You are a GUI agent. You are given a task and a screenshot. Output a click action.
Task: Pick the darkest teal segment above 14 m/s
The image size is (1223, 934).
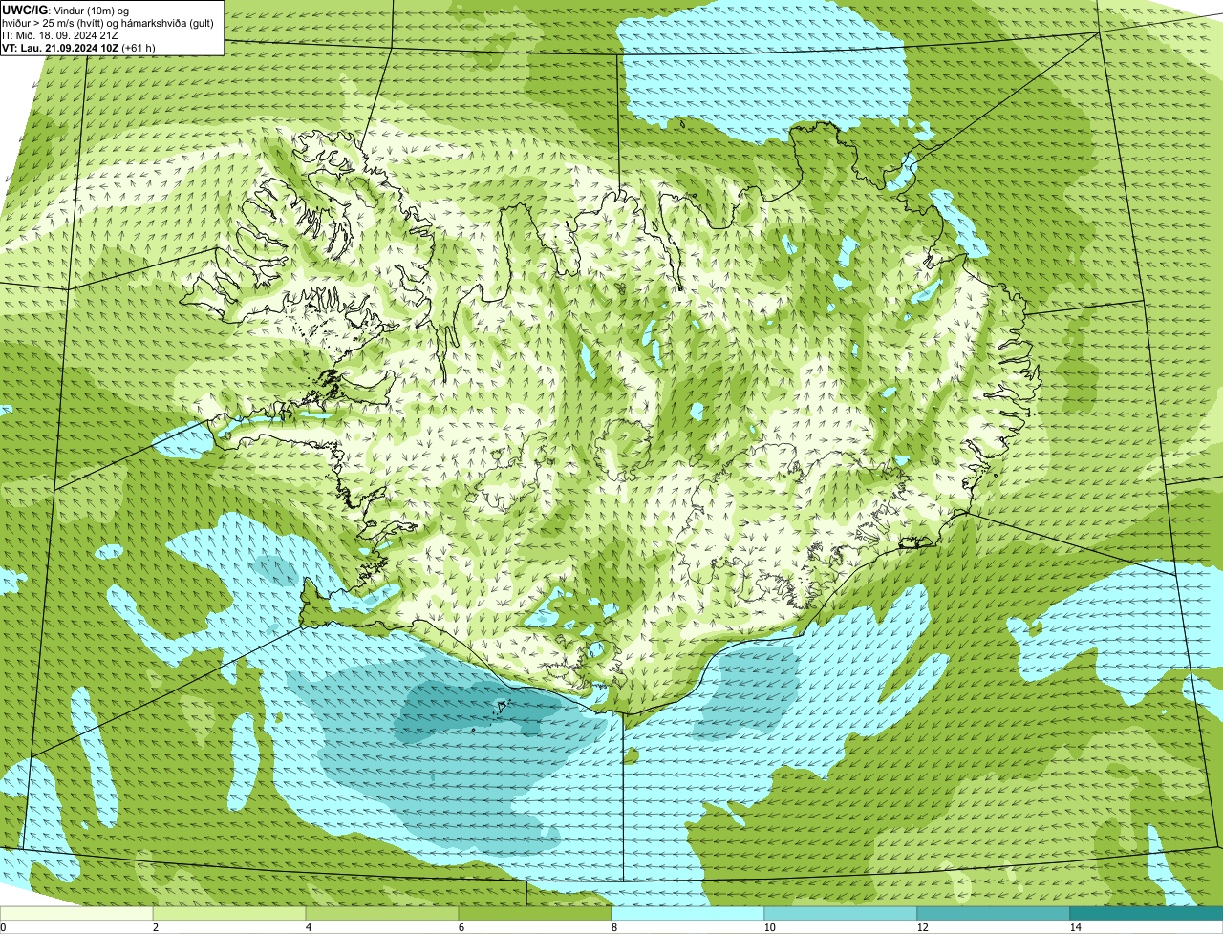[x=1147, y=913]
